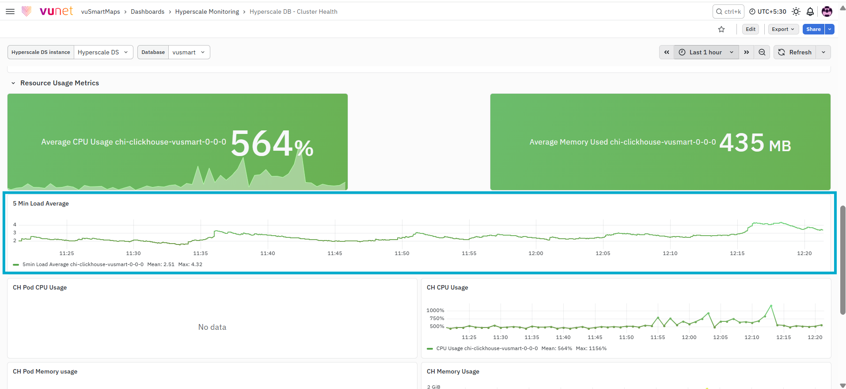
Task: Open the ctrl+k search box
Action: pos(728,11)
